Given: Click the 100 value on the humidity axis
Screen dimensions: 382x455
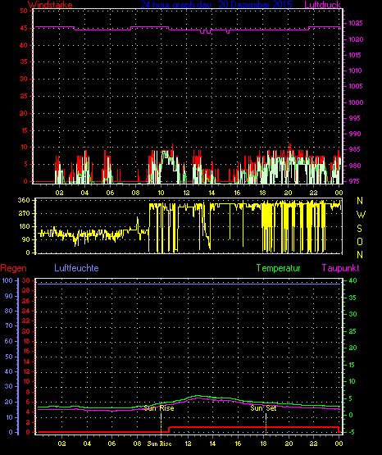Looking at the screenshot, I should click(7, 280).
